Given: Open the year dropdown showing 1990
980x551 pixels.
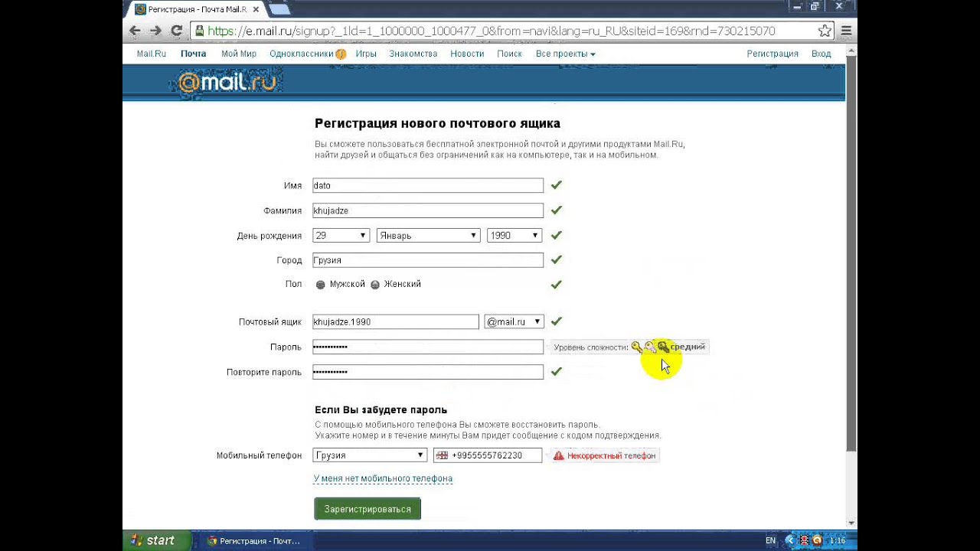Looking at the screenshot, I should [x=514, y=236].
